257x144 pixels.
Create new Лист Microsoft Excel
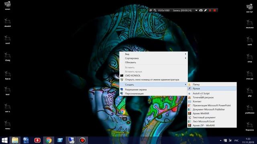212,122
